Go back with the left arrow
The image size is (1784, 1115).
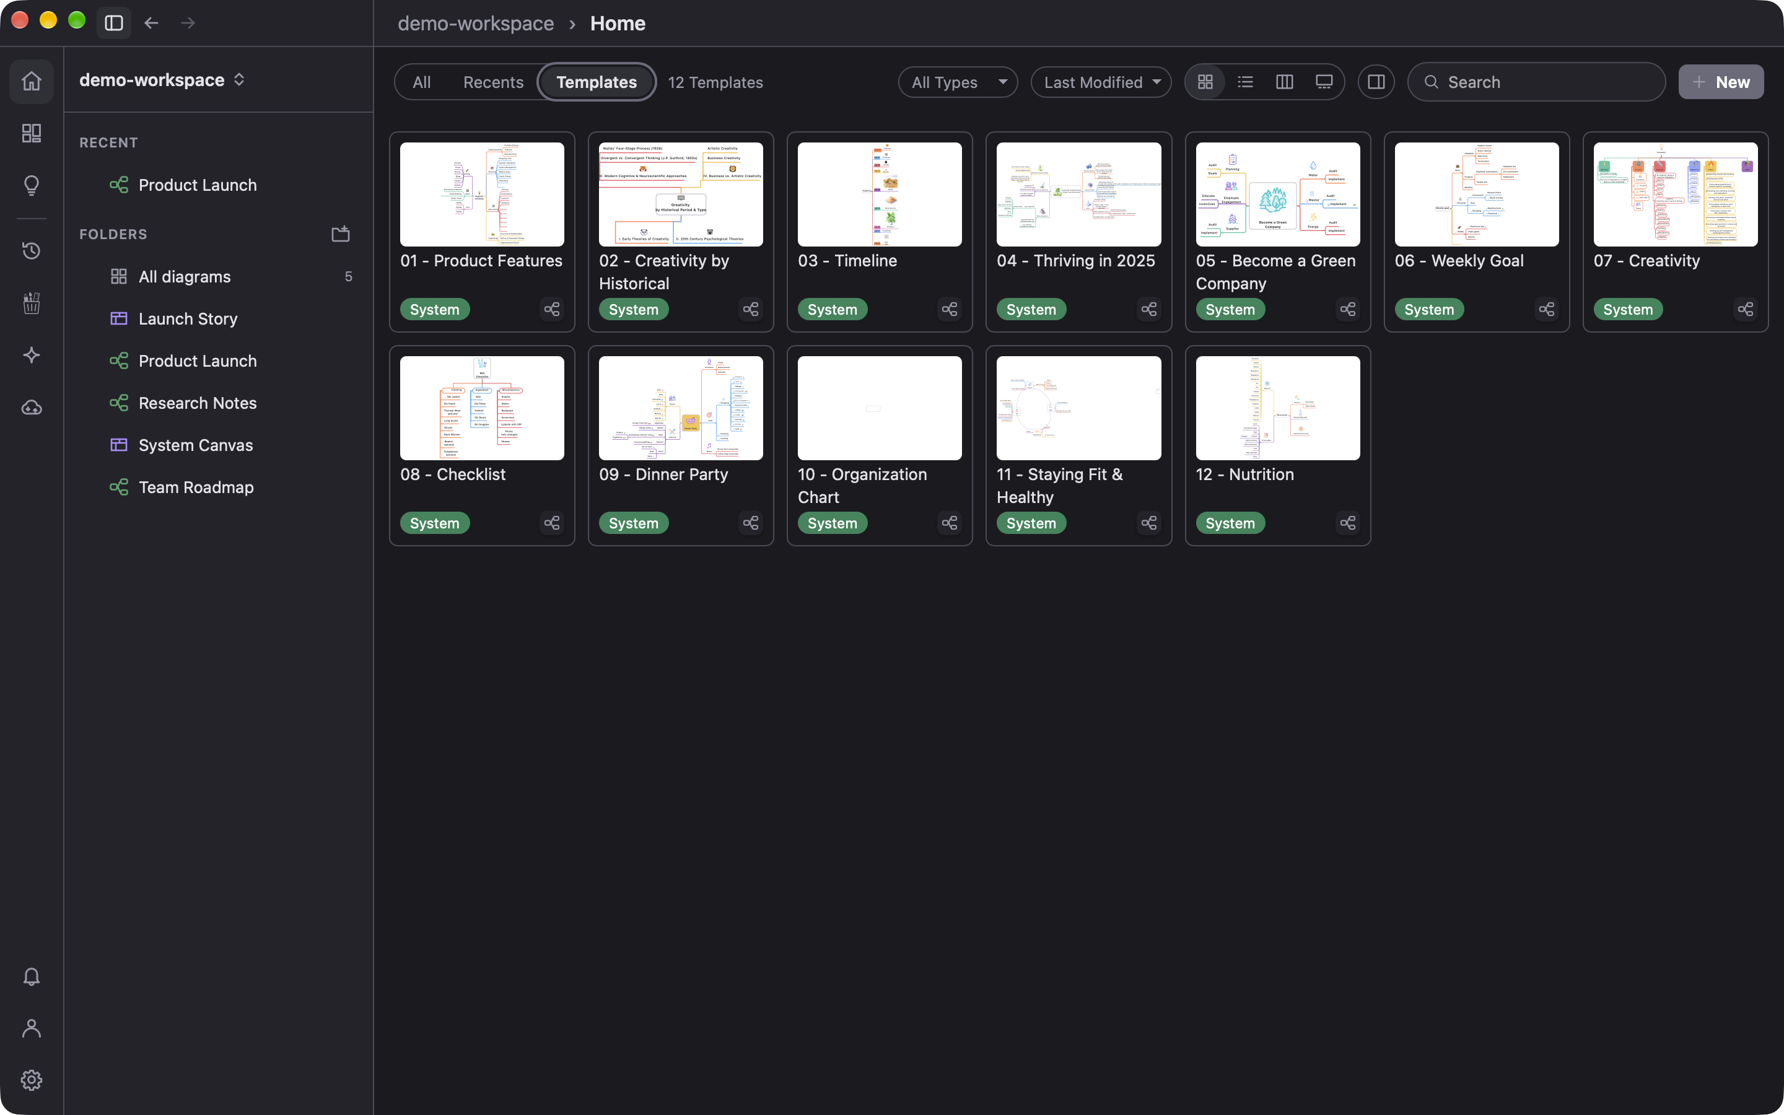(x=151, y=23)
